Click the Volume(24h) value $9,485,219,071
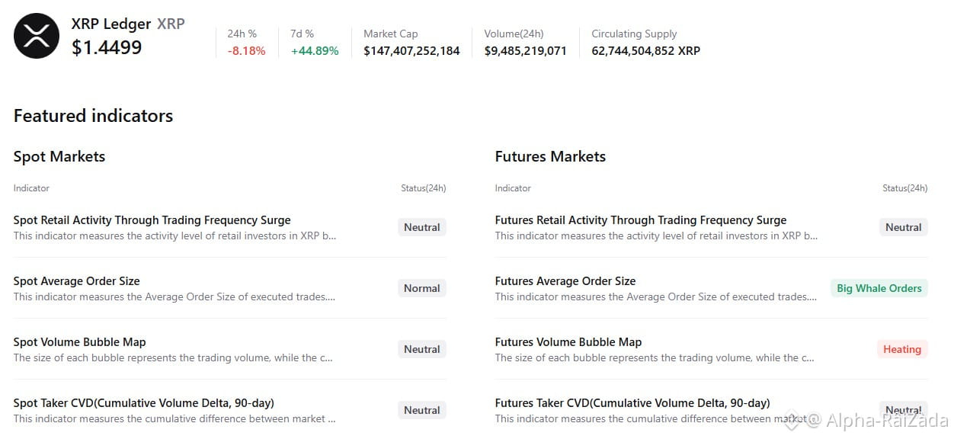The image size is (954, 439). (526, 51)
